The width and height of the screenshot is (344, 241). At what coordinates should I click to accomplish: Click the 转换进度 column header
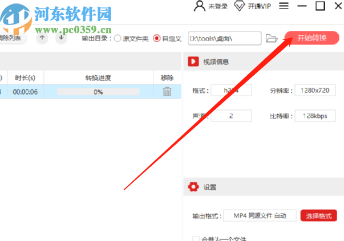coord(98,77)
